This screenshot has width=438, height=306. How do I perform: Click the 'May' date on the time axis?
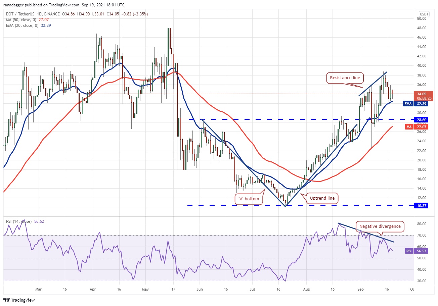click(145, 289)
